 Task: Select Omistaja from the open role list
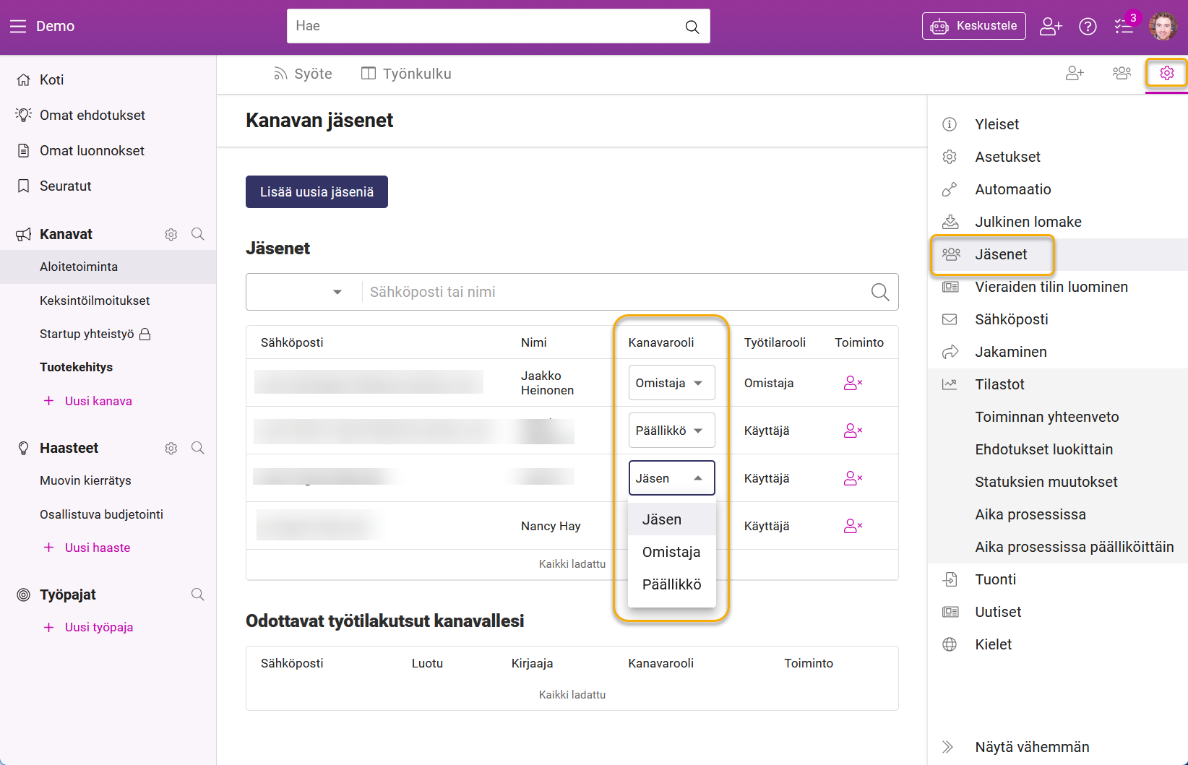pos(671,552)
